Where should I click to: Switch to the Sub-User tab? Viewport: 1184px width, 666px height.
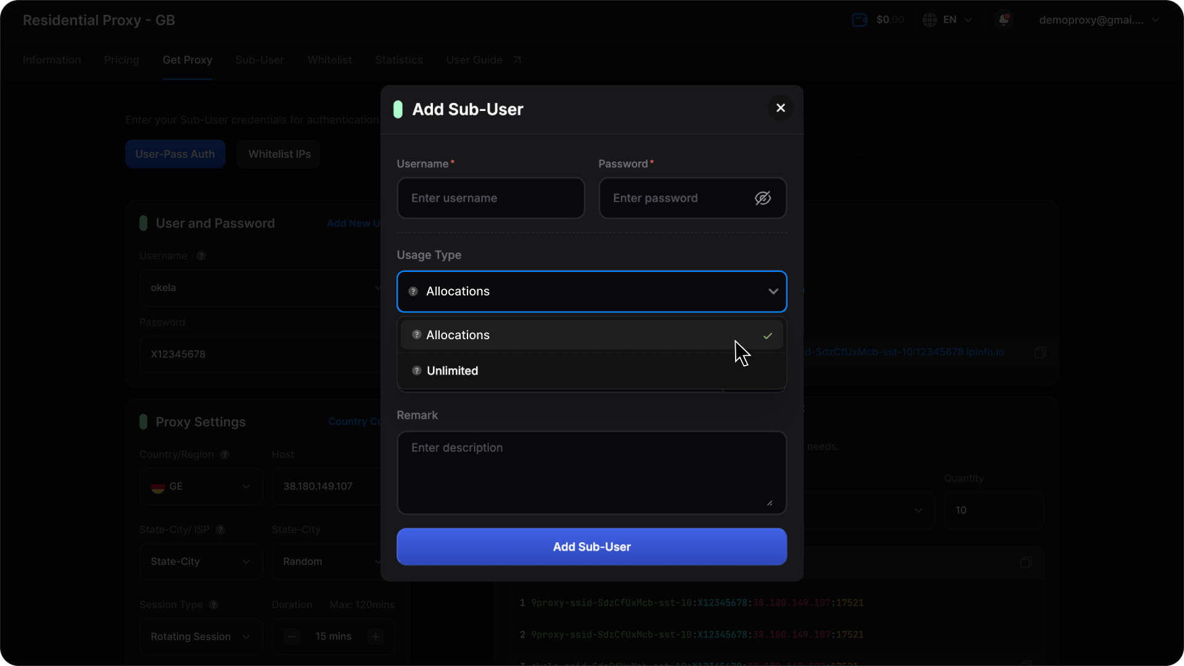coord(260,60)
